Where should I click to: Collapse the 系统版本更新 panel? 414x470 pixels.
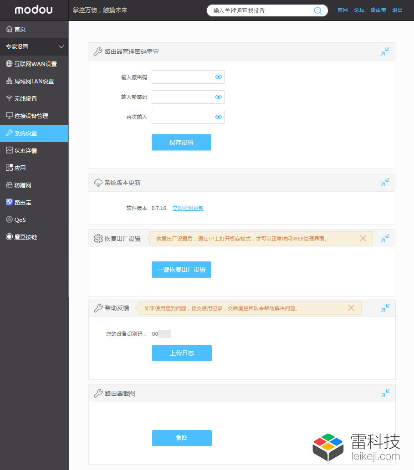385,183
